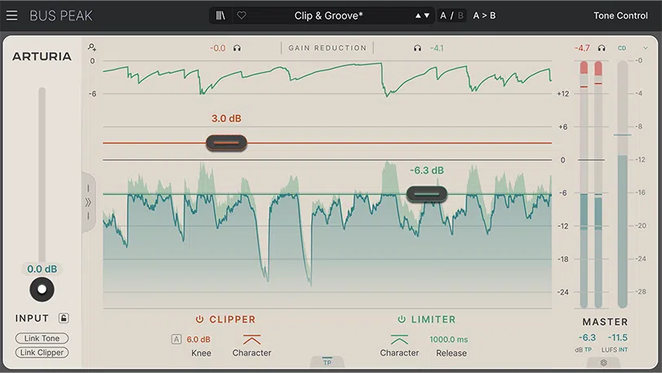Open the Tone Control tab

tap(620, 16)
